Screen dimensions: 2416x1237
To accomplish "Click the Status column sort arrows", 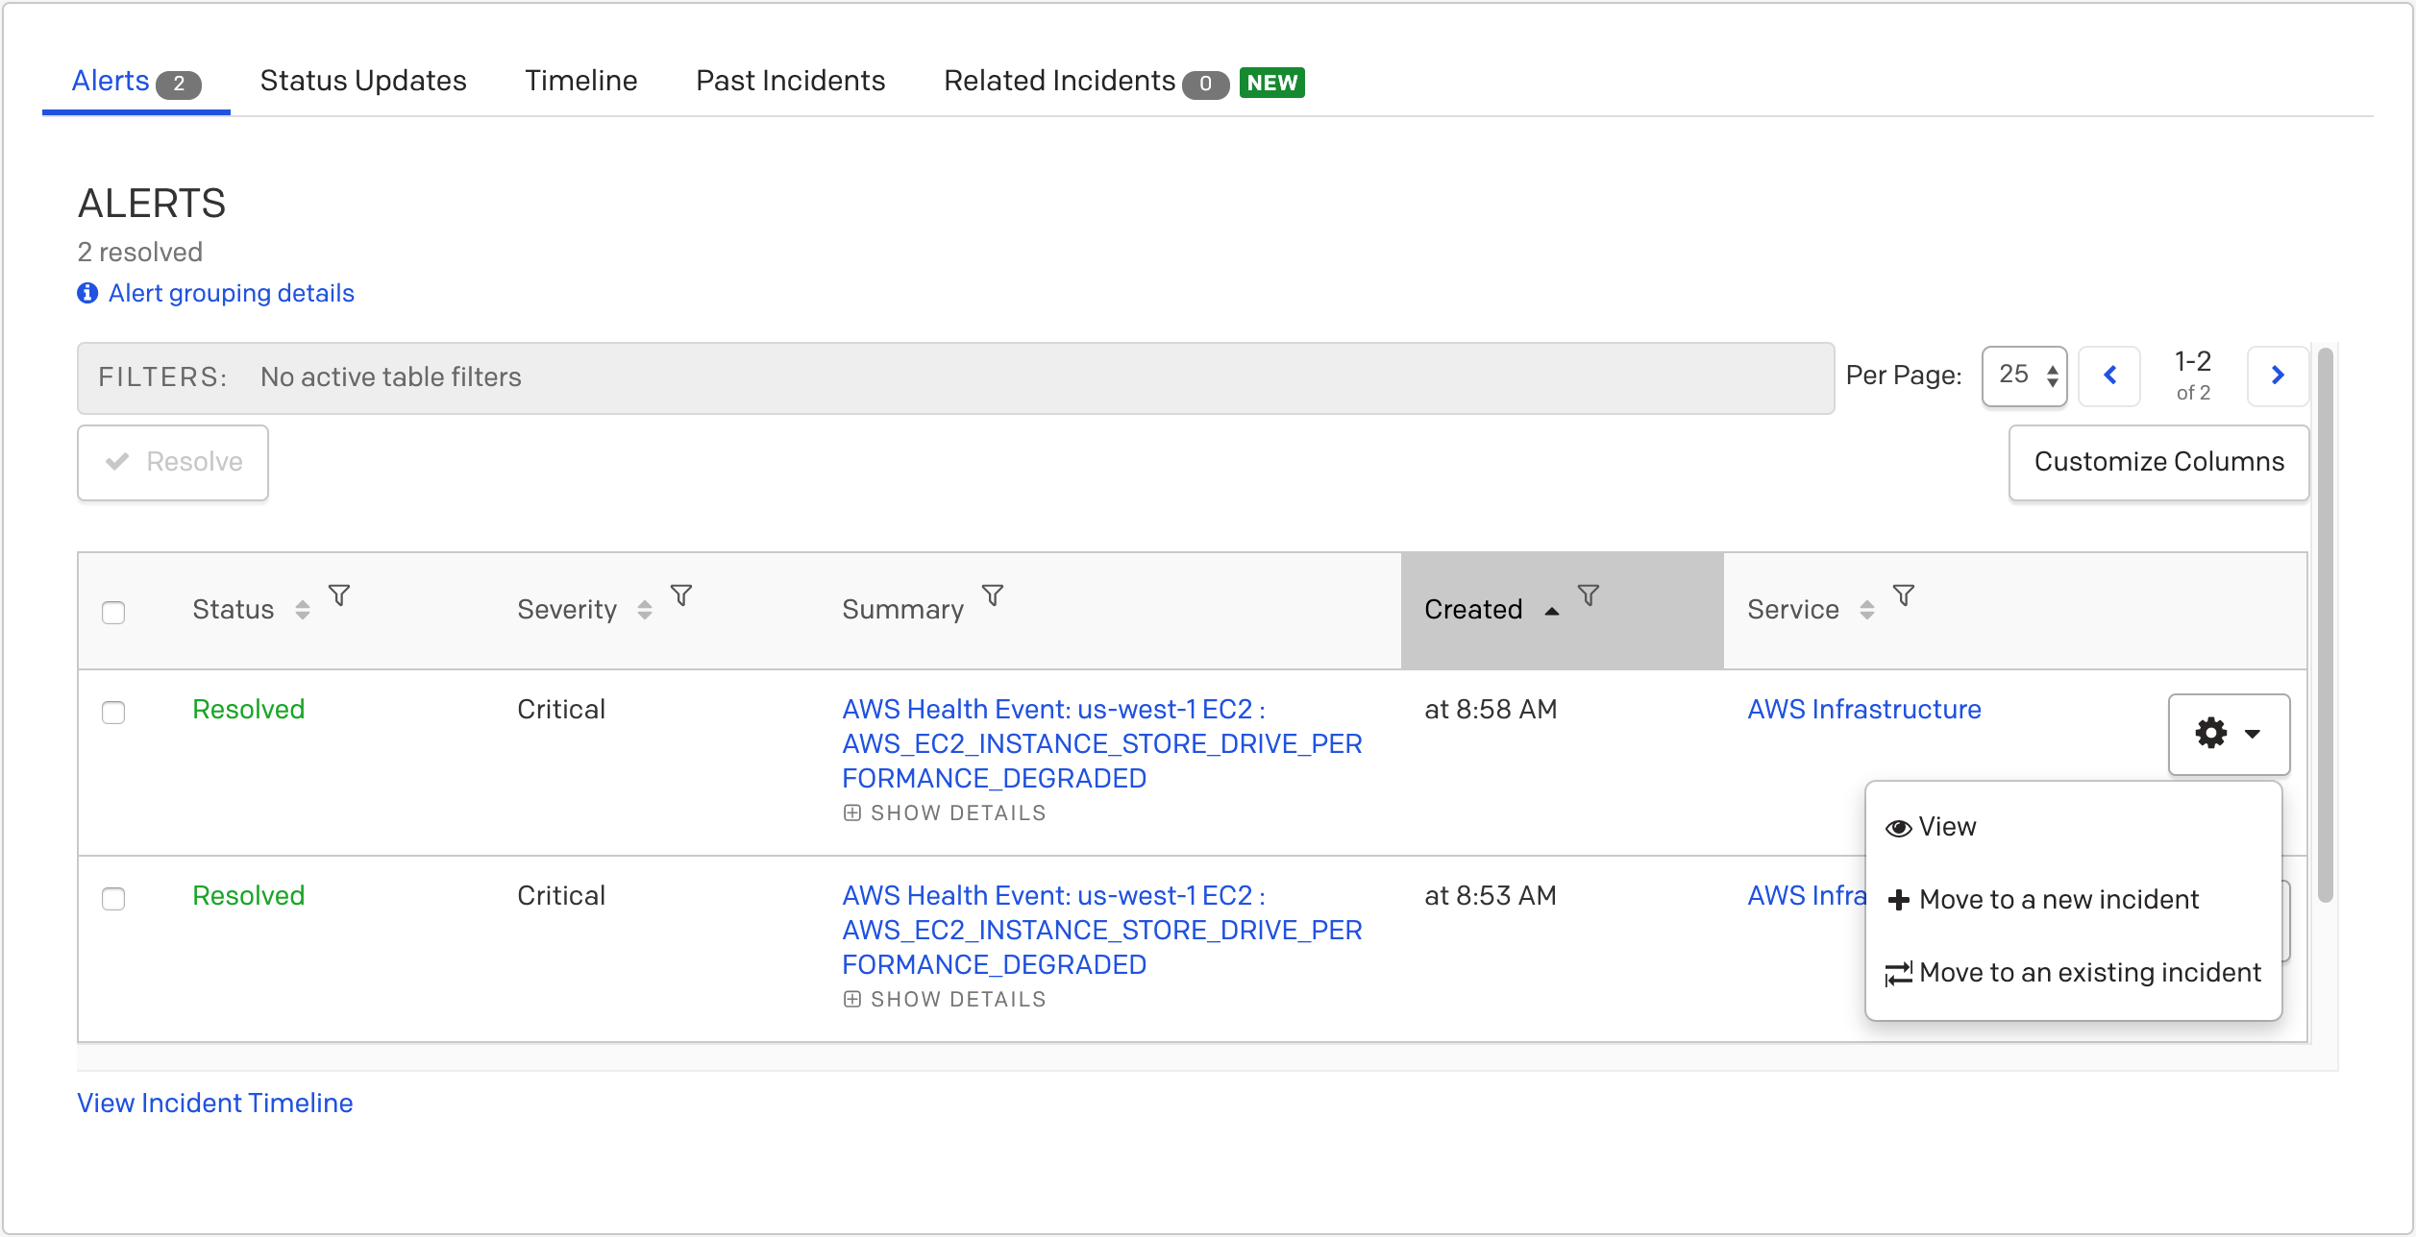I will tap(302, 610).
